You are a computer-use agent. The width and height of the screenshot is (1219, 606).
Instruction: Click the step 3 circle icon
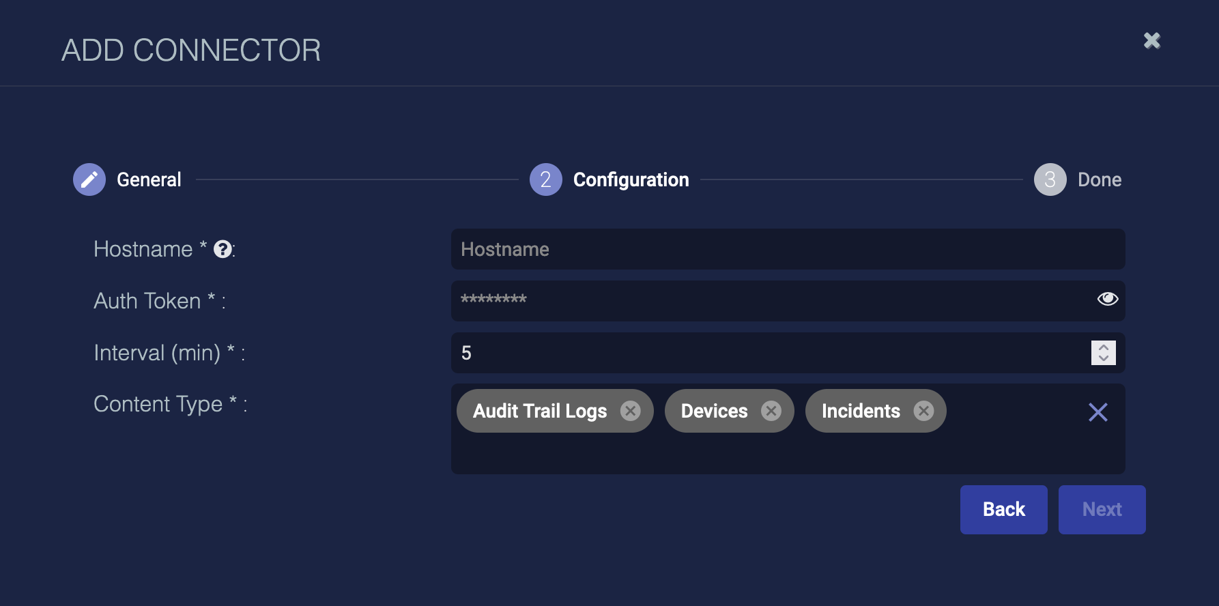(x=1050, y=179)
